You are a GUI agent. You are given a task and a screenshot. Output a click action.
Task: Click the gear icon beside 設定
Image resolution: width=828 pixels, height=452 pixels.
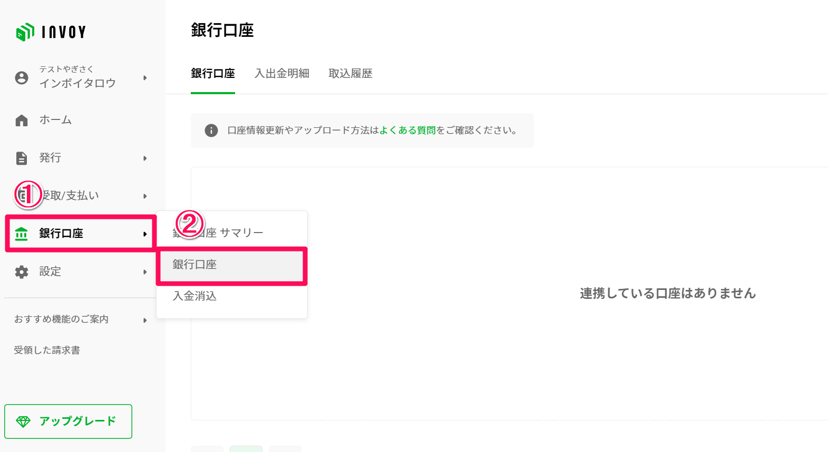coord(22,272)
